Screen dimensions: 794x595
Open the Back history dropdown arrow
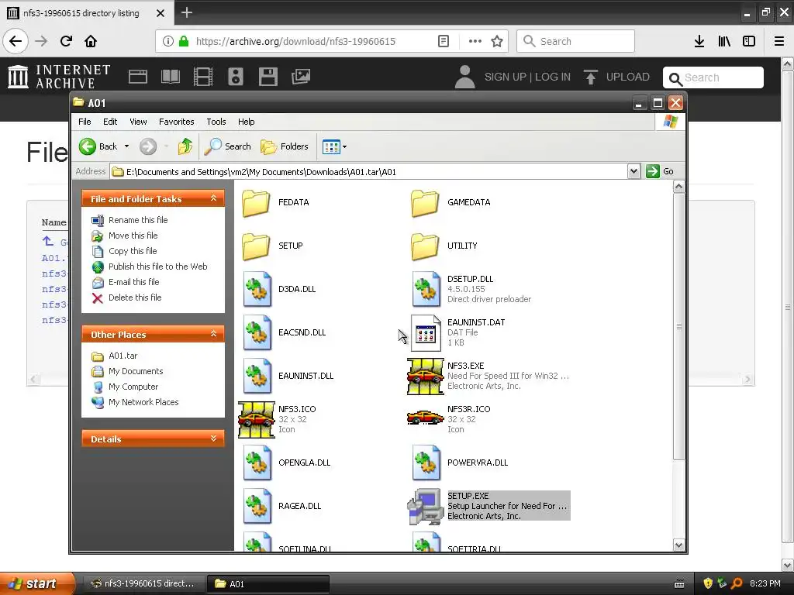(126, 146)
